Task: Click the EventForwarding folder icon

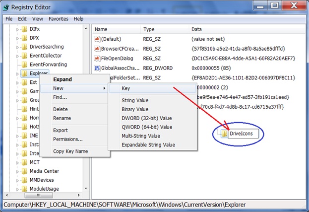Action: tap(24, 65)
